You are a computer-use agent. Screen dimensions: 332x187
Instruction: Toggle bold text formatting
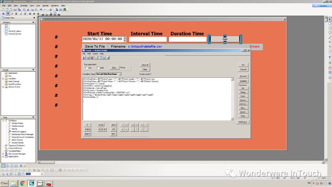click(8, 14)
